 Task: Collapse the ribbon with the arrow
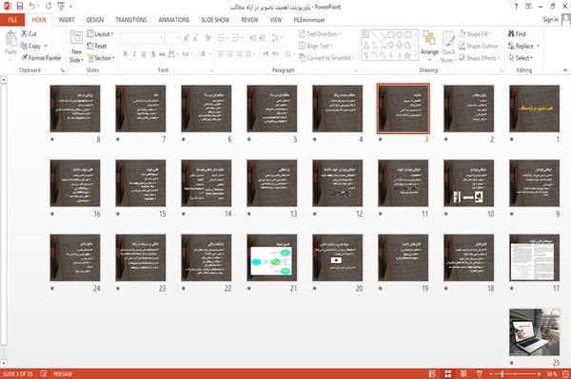coord(564,70)
